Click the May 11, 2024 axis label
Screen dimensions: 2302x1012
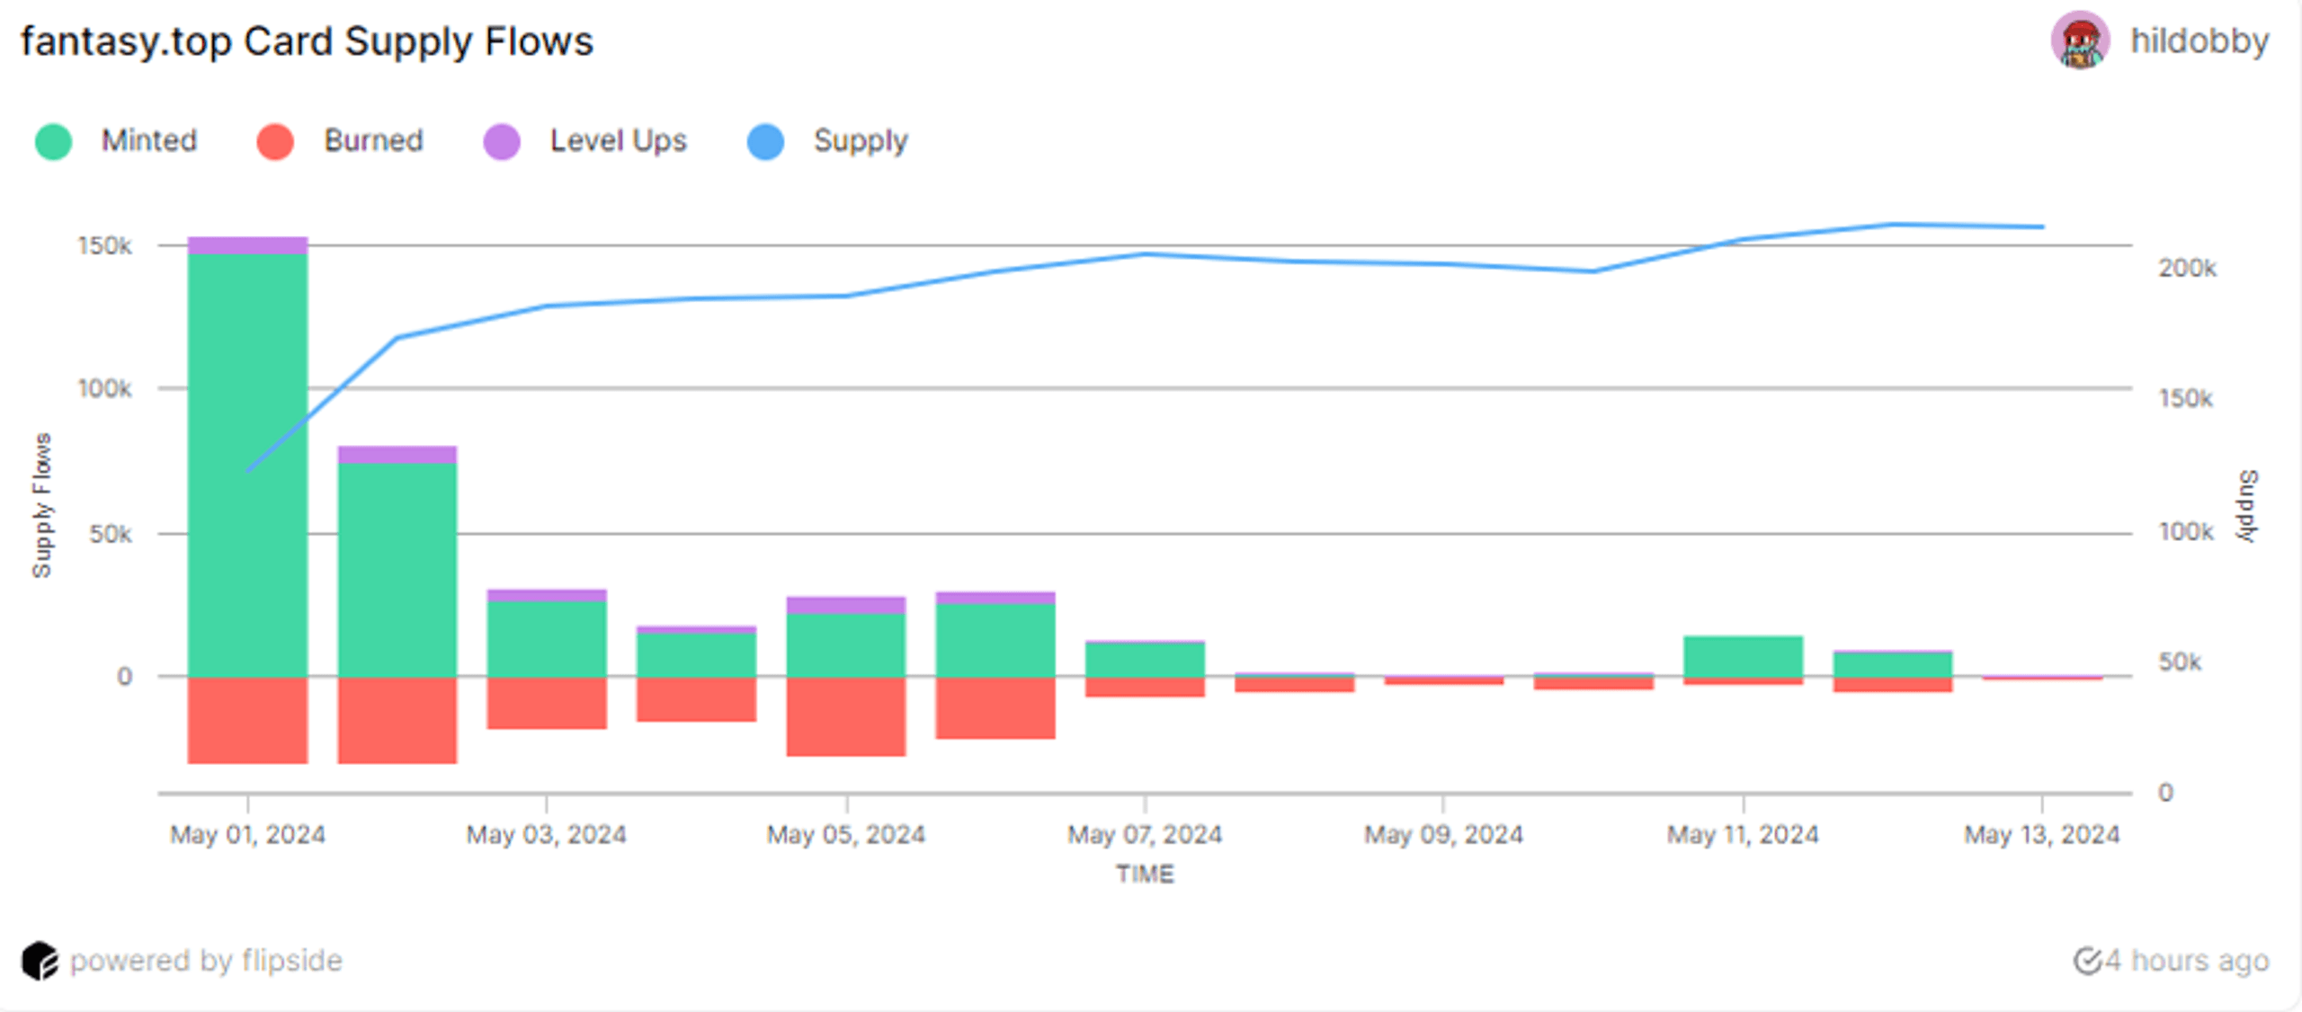(x=1743, y=835)
